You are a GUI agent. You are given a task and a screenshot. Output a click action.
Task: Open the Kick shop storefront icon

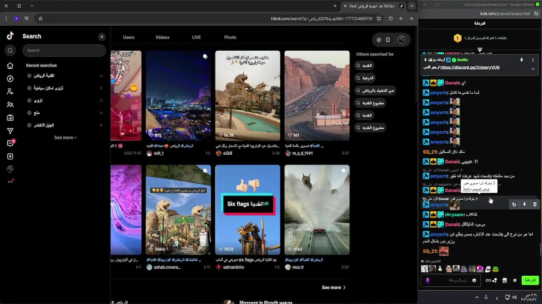point(505,280)
